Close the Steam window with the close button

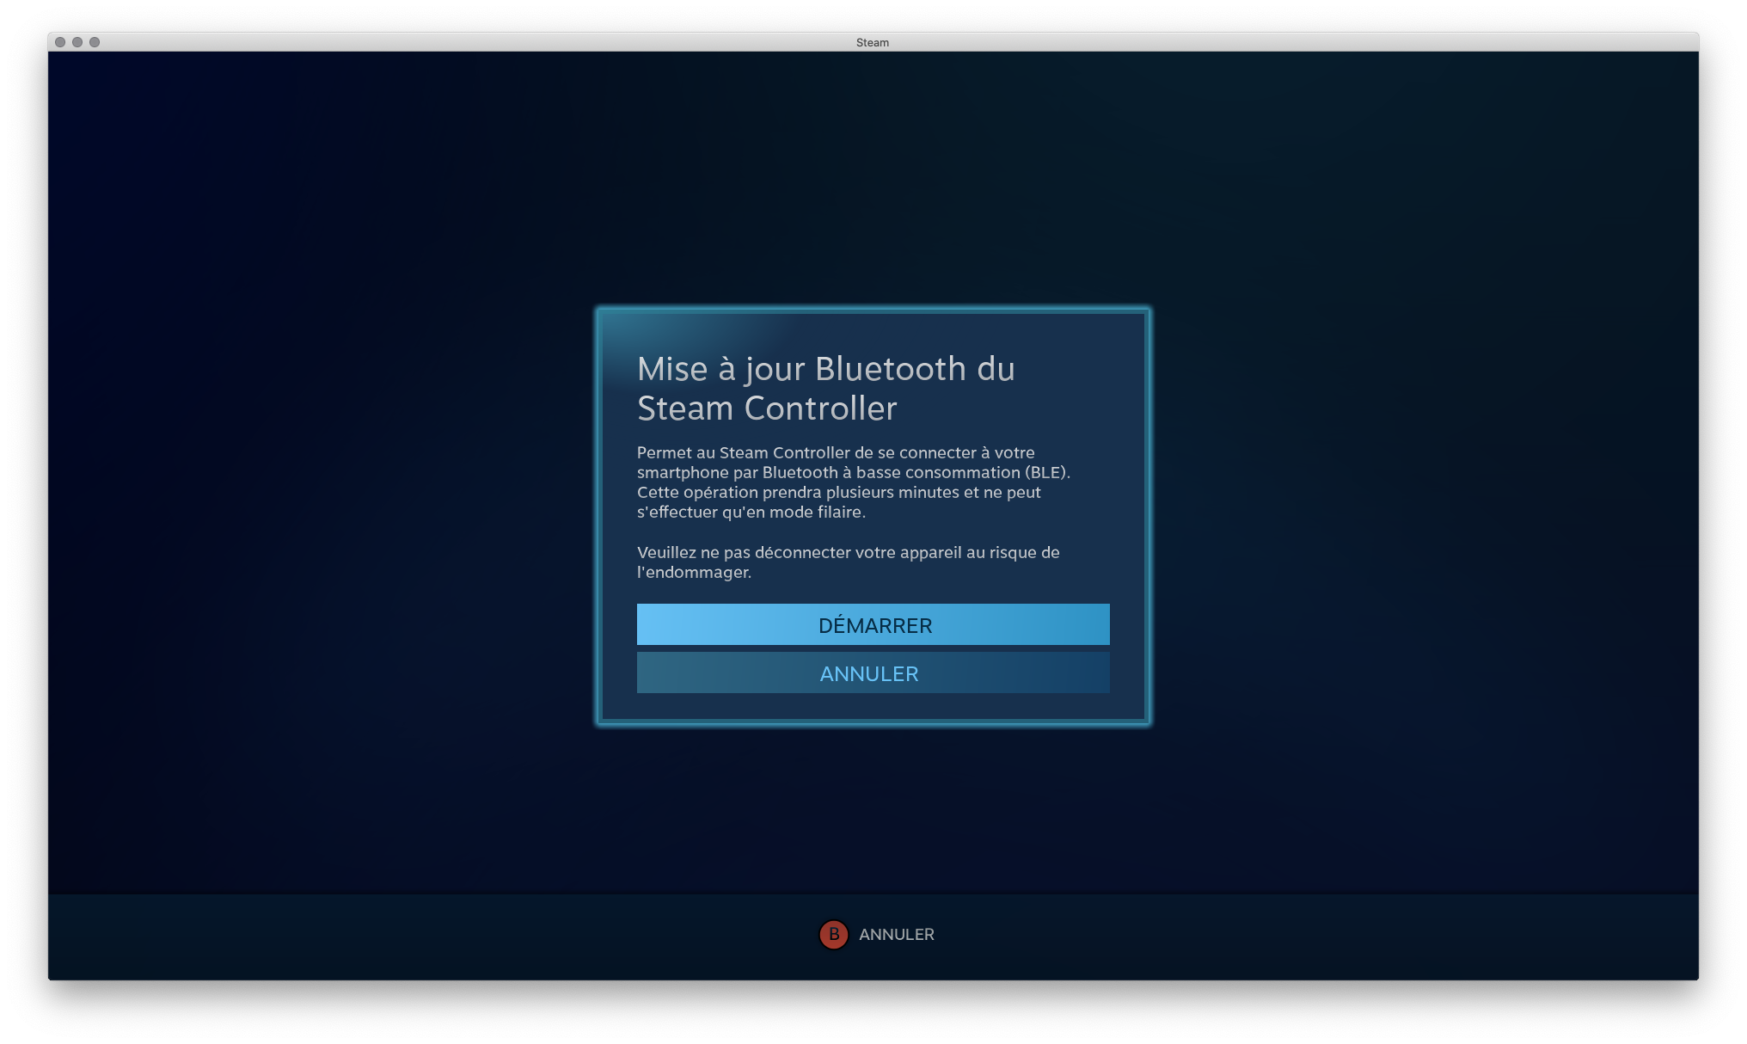60,42
